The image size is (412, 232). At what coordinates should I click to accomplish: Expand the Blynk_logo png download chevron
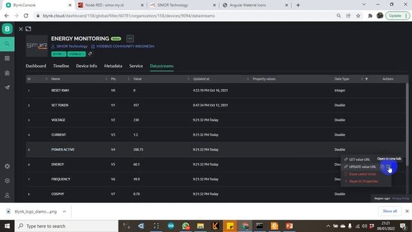click(x=64, y=211)
